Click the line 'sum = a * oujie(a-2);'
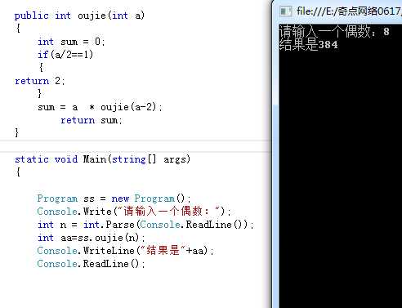 [x=100, y=107]
